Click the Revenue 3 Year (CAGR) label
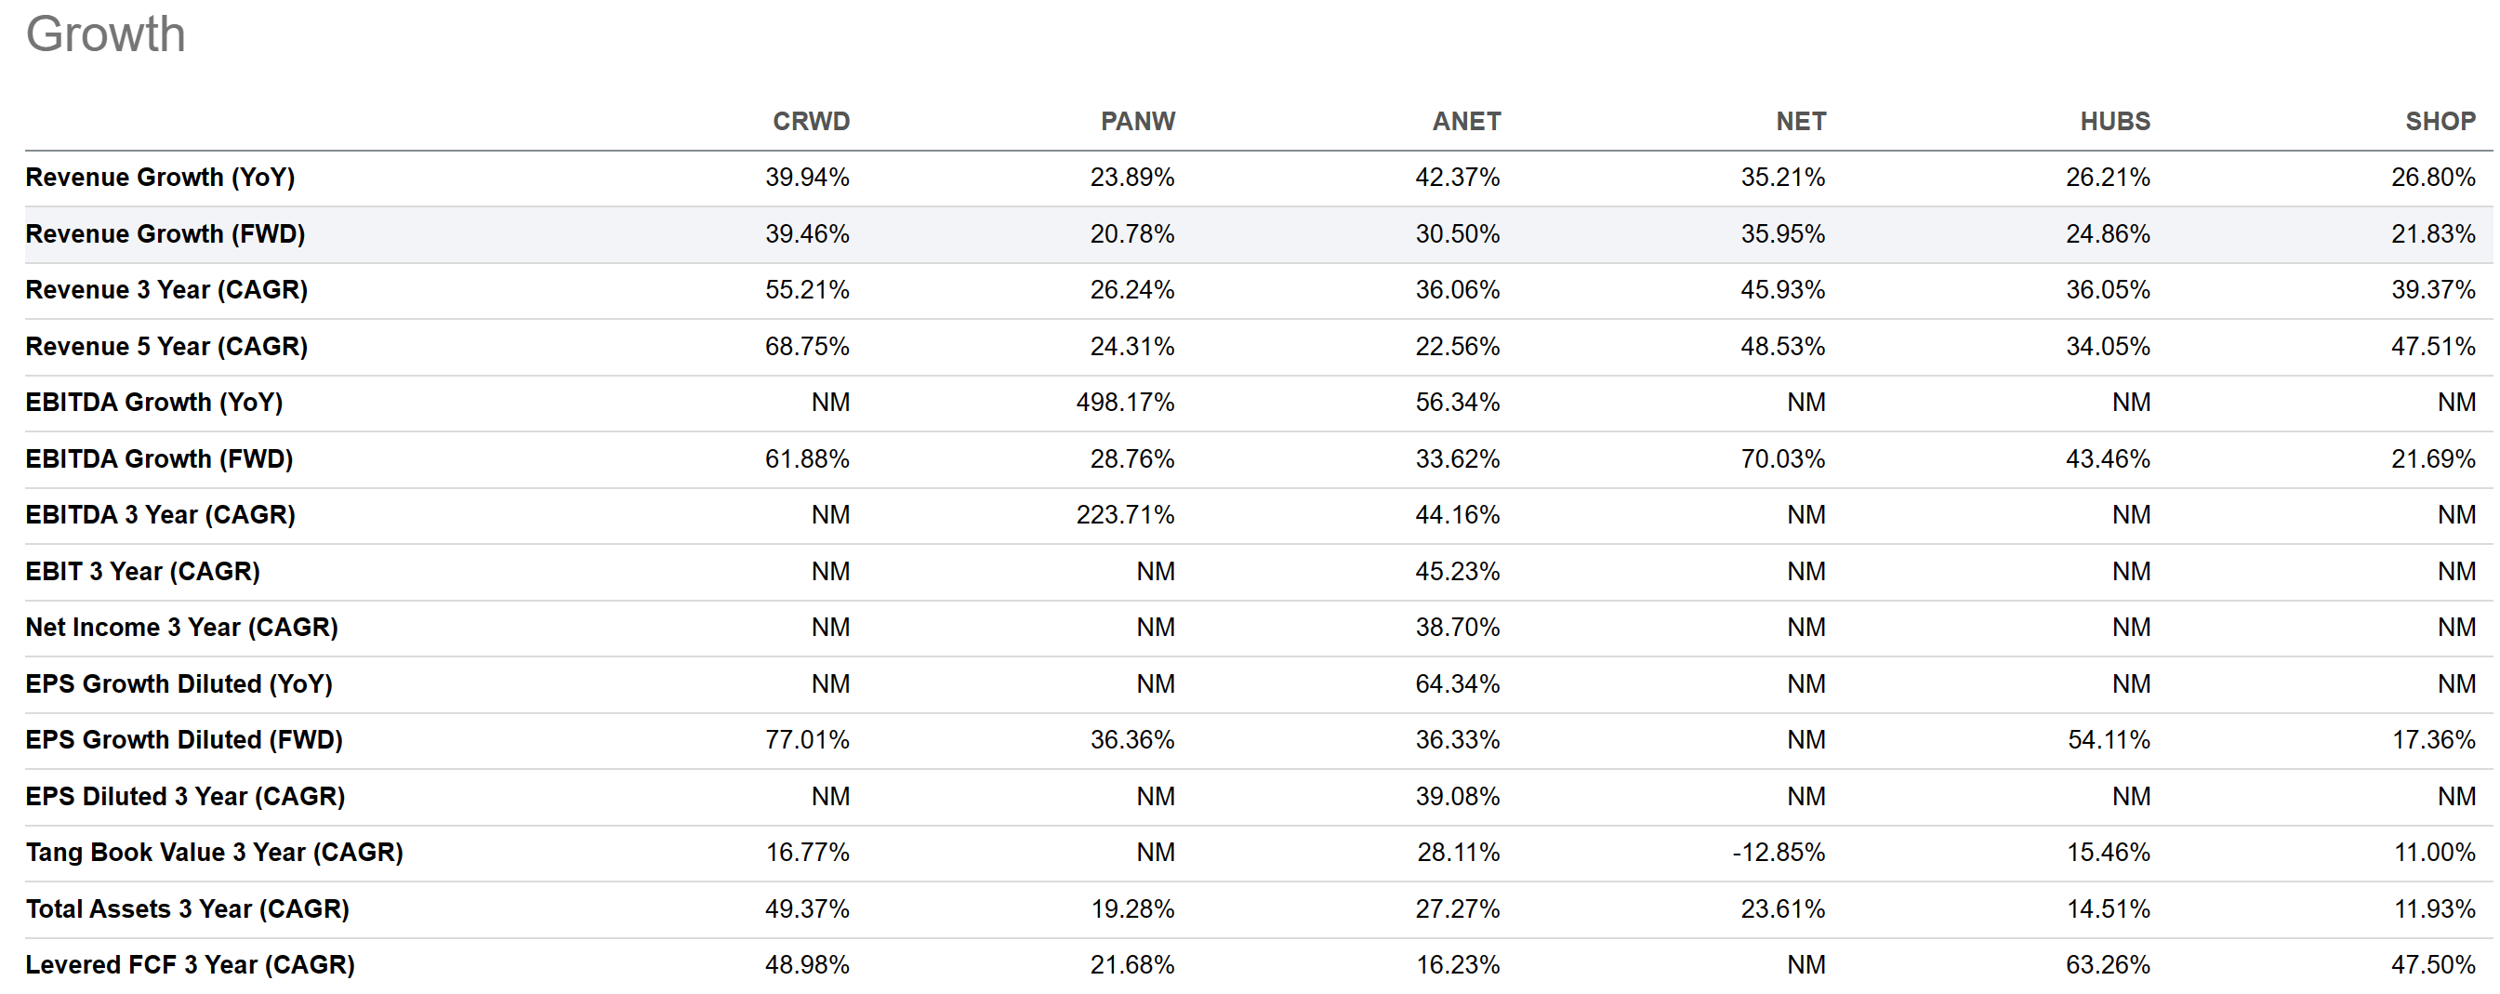The image size is (2500, 994). click(x=166, y=290)
